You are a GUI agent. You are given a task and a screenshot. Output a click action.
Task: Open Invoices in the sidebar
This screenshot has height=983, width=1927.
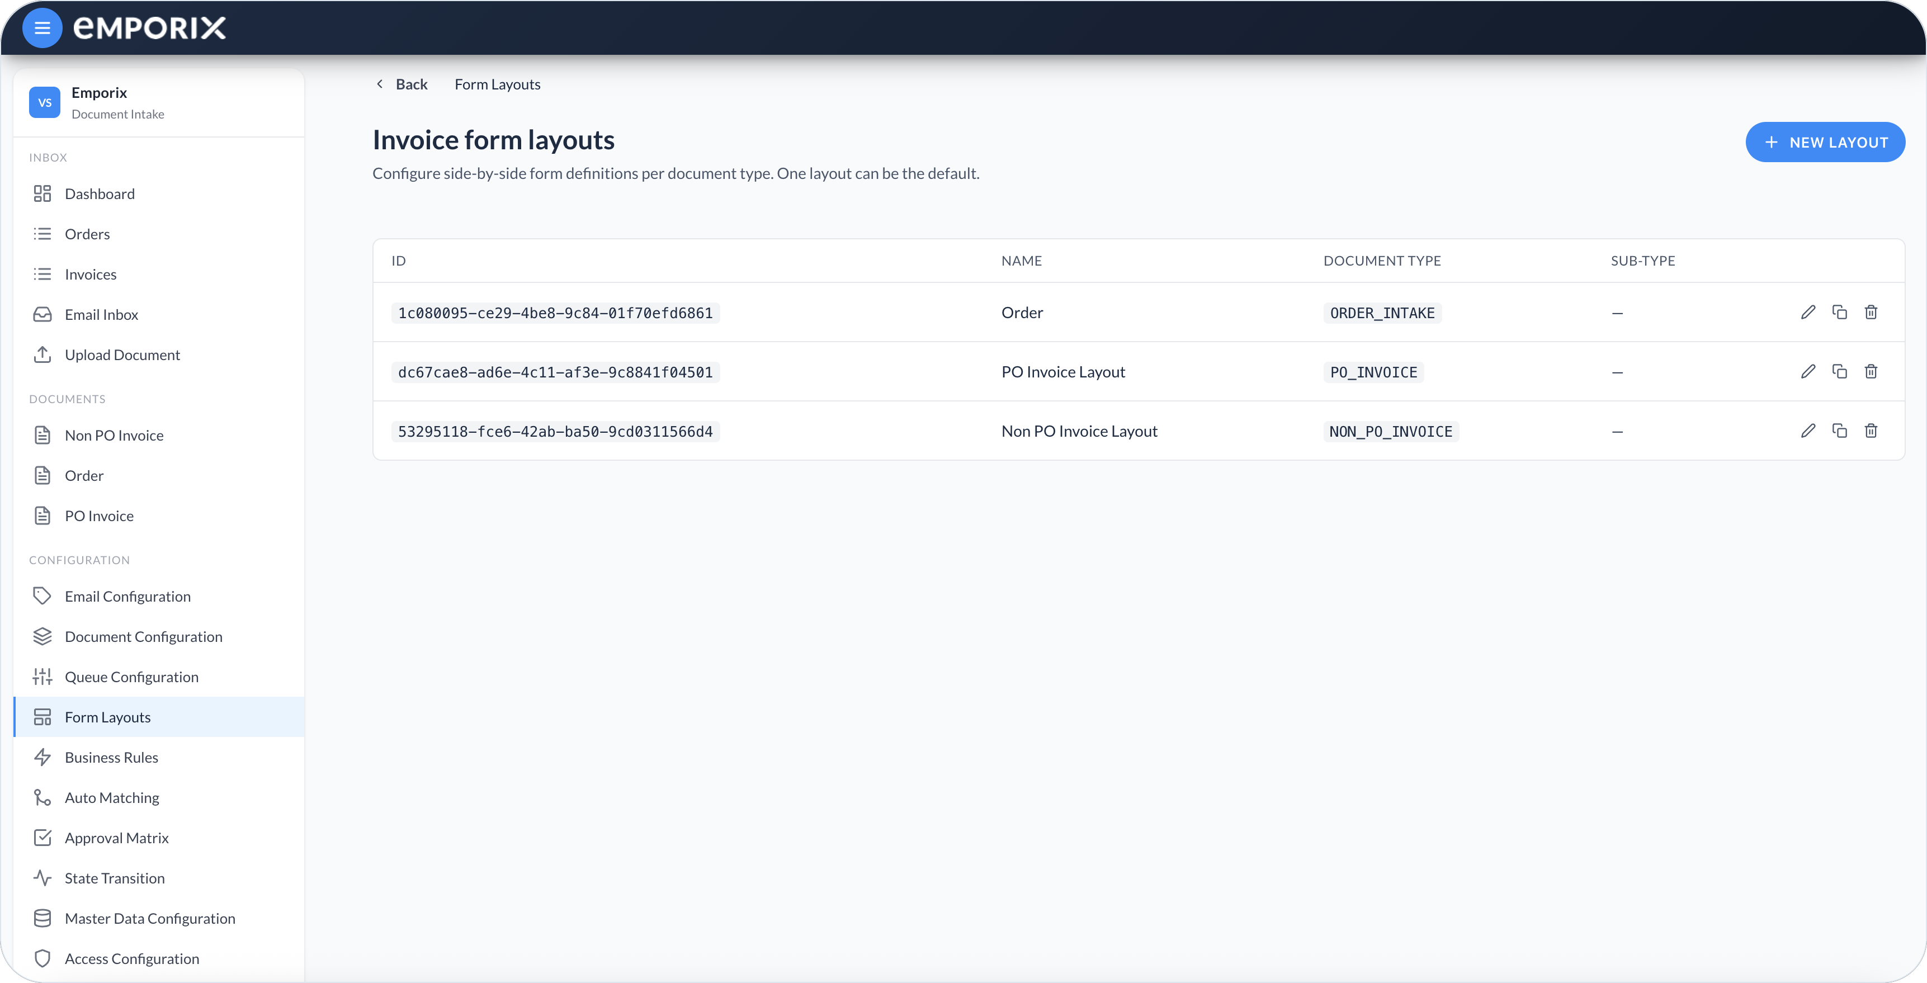[x=159, y=275]
